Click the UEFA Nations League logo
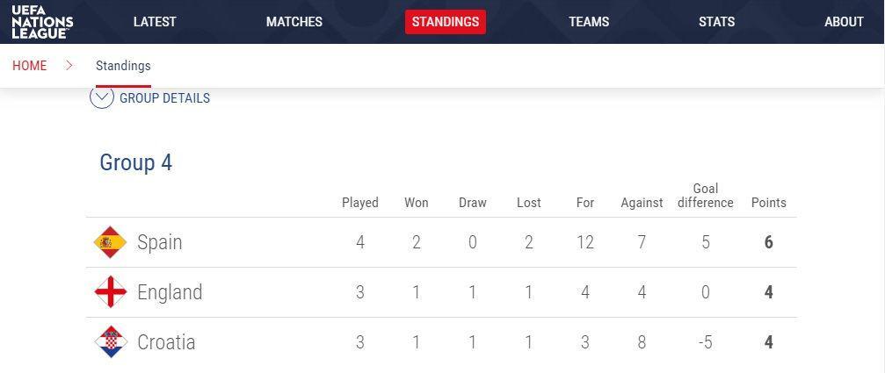Image resolution: width=885 pixels, height=373 pixels. point(42,22)
